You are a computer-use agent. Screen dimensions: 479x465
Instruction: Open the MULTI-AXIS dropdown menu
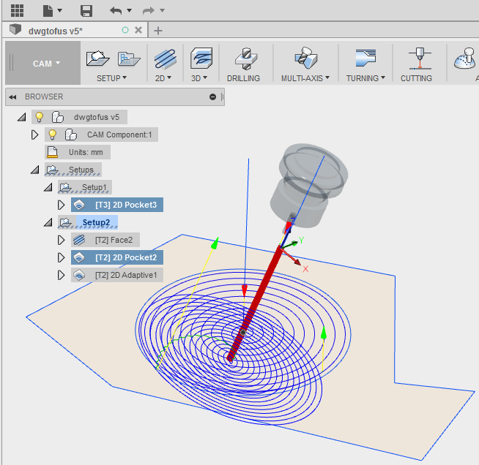(x=305, y=77)
